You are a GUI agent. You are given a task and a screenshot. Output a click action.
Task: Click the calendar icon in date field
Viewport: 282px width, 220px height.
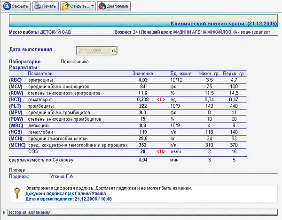114,51
